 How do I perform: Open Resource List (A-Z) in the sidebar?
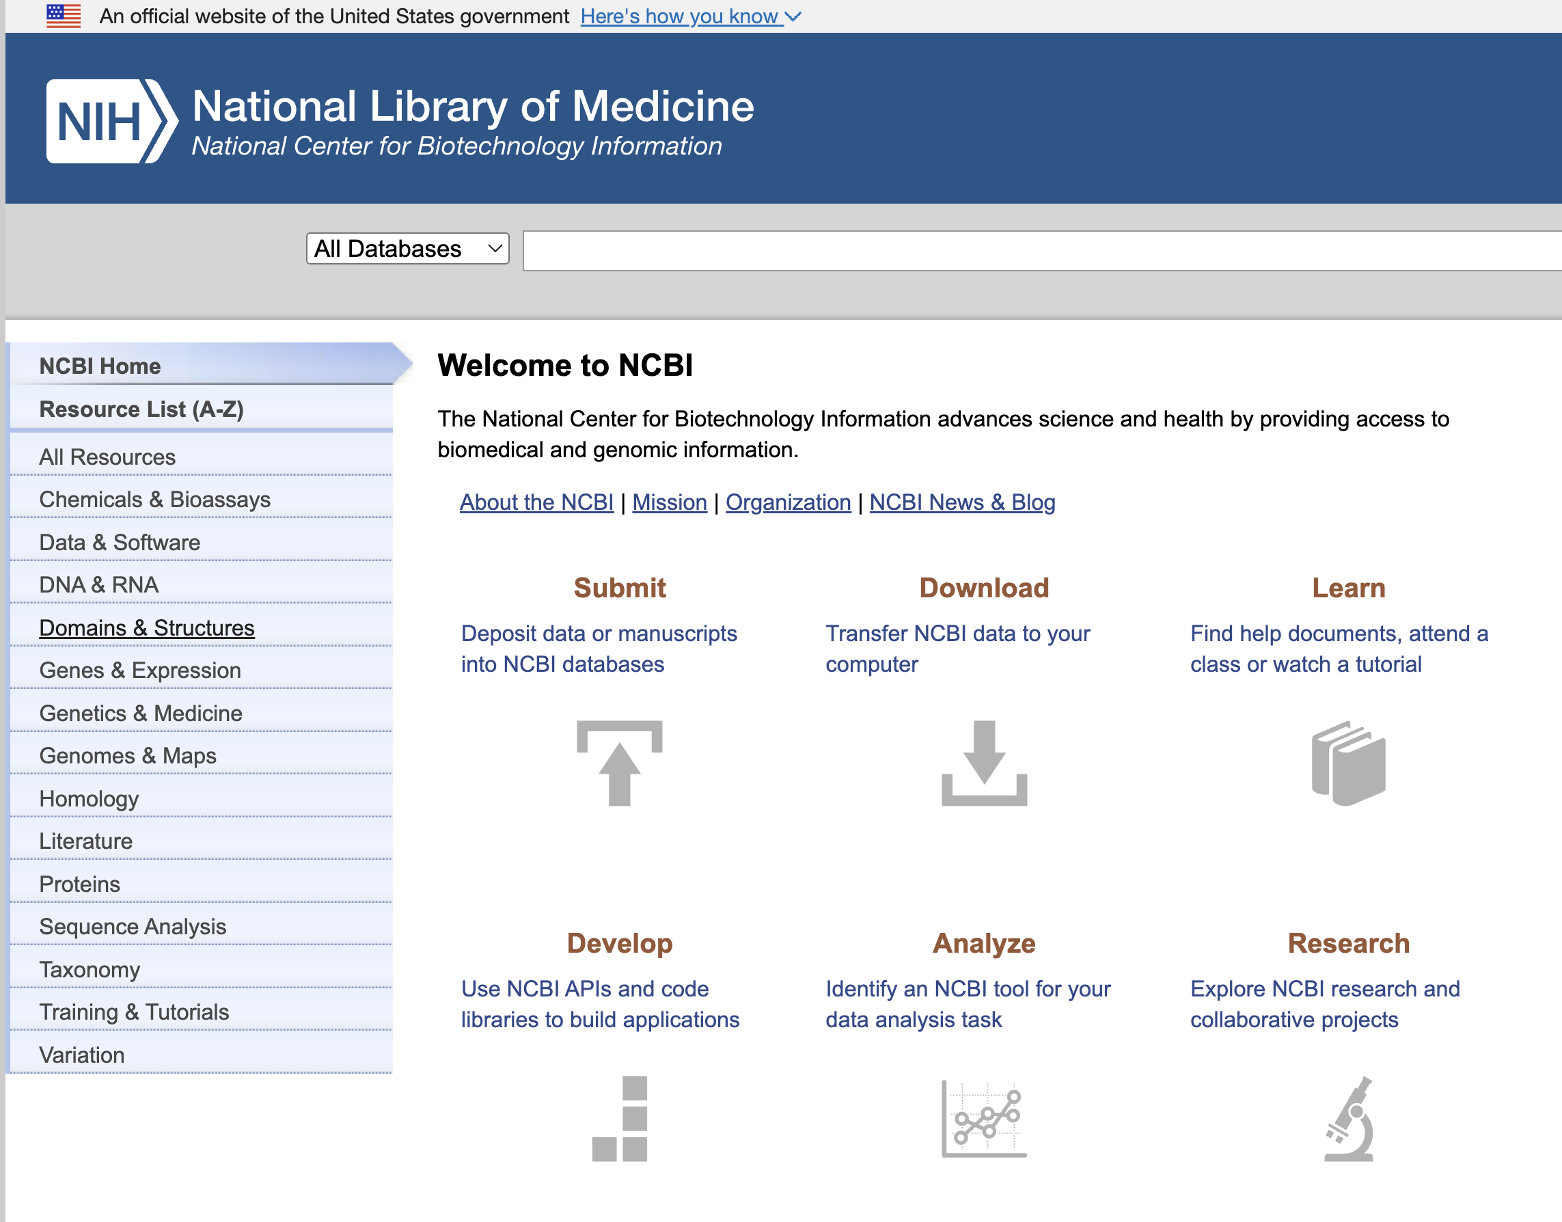tap(141, 409)
